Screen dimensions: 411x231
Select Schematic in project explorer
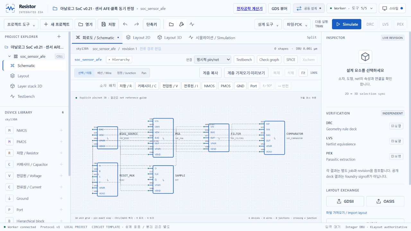pyautogui.click(x=34, y=65)
